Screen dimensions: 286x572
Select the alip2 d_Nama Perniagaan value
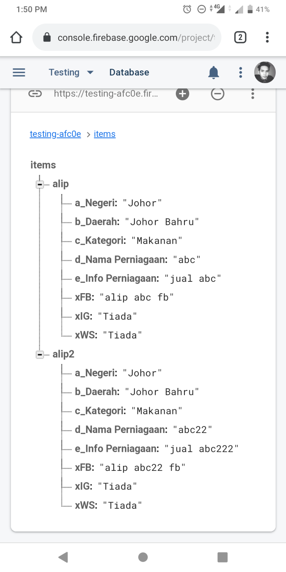coord(192,430)
